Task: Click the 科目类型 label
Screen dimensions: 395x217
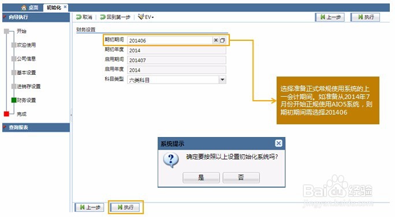Action: pyautogui.click(x=114, y=79)
